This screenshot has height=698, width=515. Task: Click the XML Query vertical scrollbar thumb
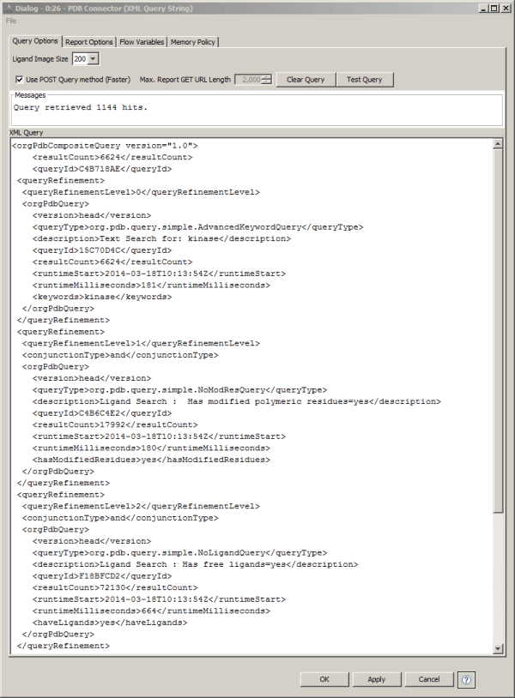pos(498,331)
